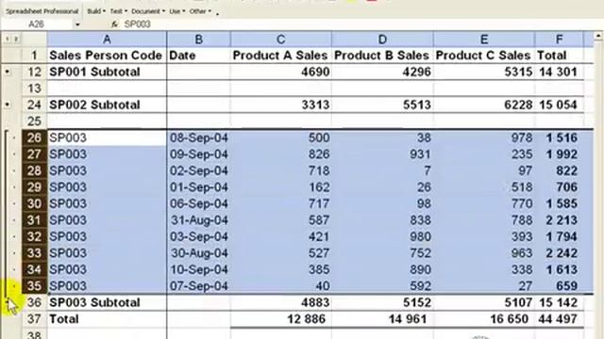604x339 pixels.
Task: Click the 'Total' header cell in column F
Action: pyautogui.click(x=559, y=56)
